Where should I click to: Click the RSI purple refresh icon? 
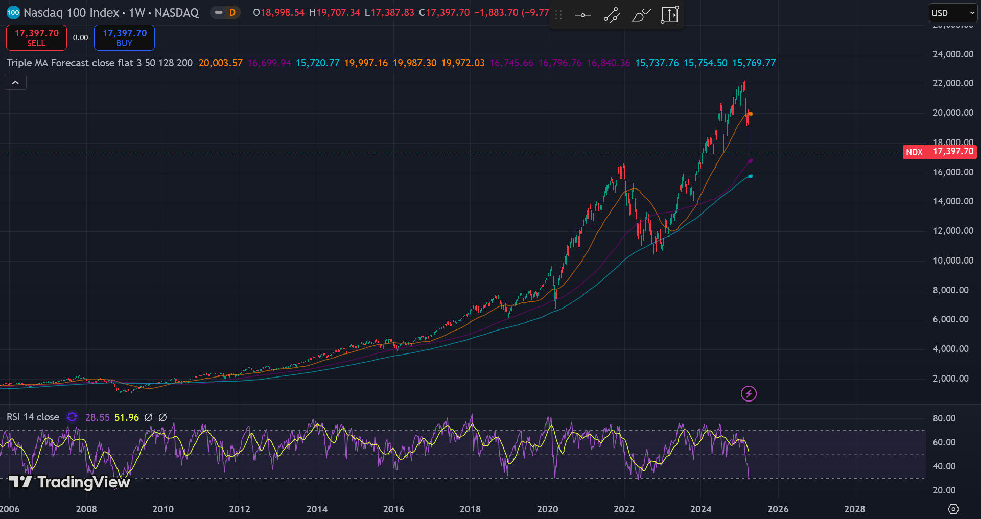[72, 417]
